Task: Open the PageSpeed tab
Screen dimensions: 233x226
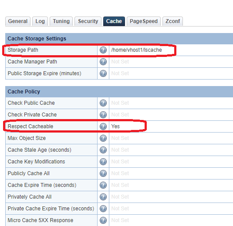Action: (144, 21)
